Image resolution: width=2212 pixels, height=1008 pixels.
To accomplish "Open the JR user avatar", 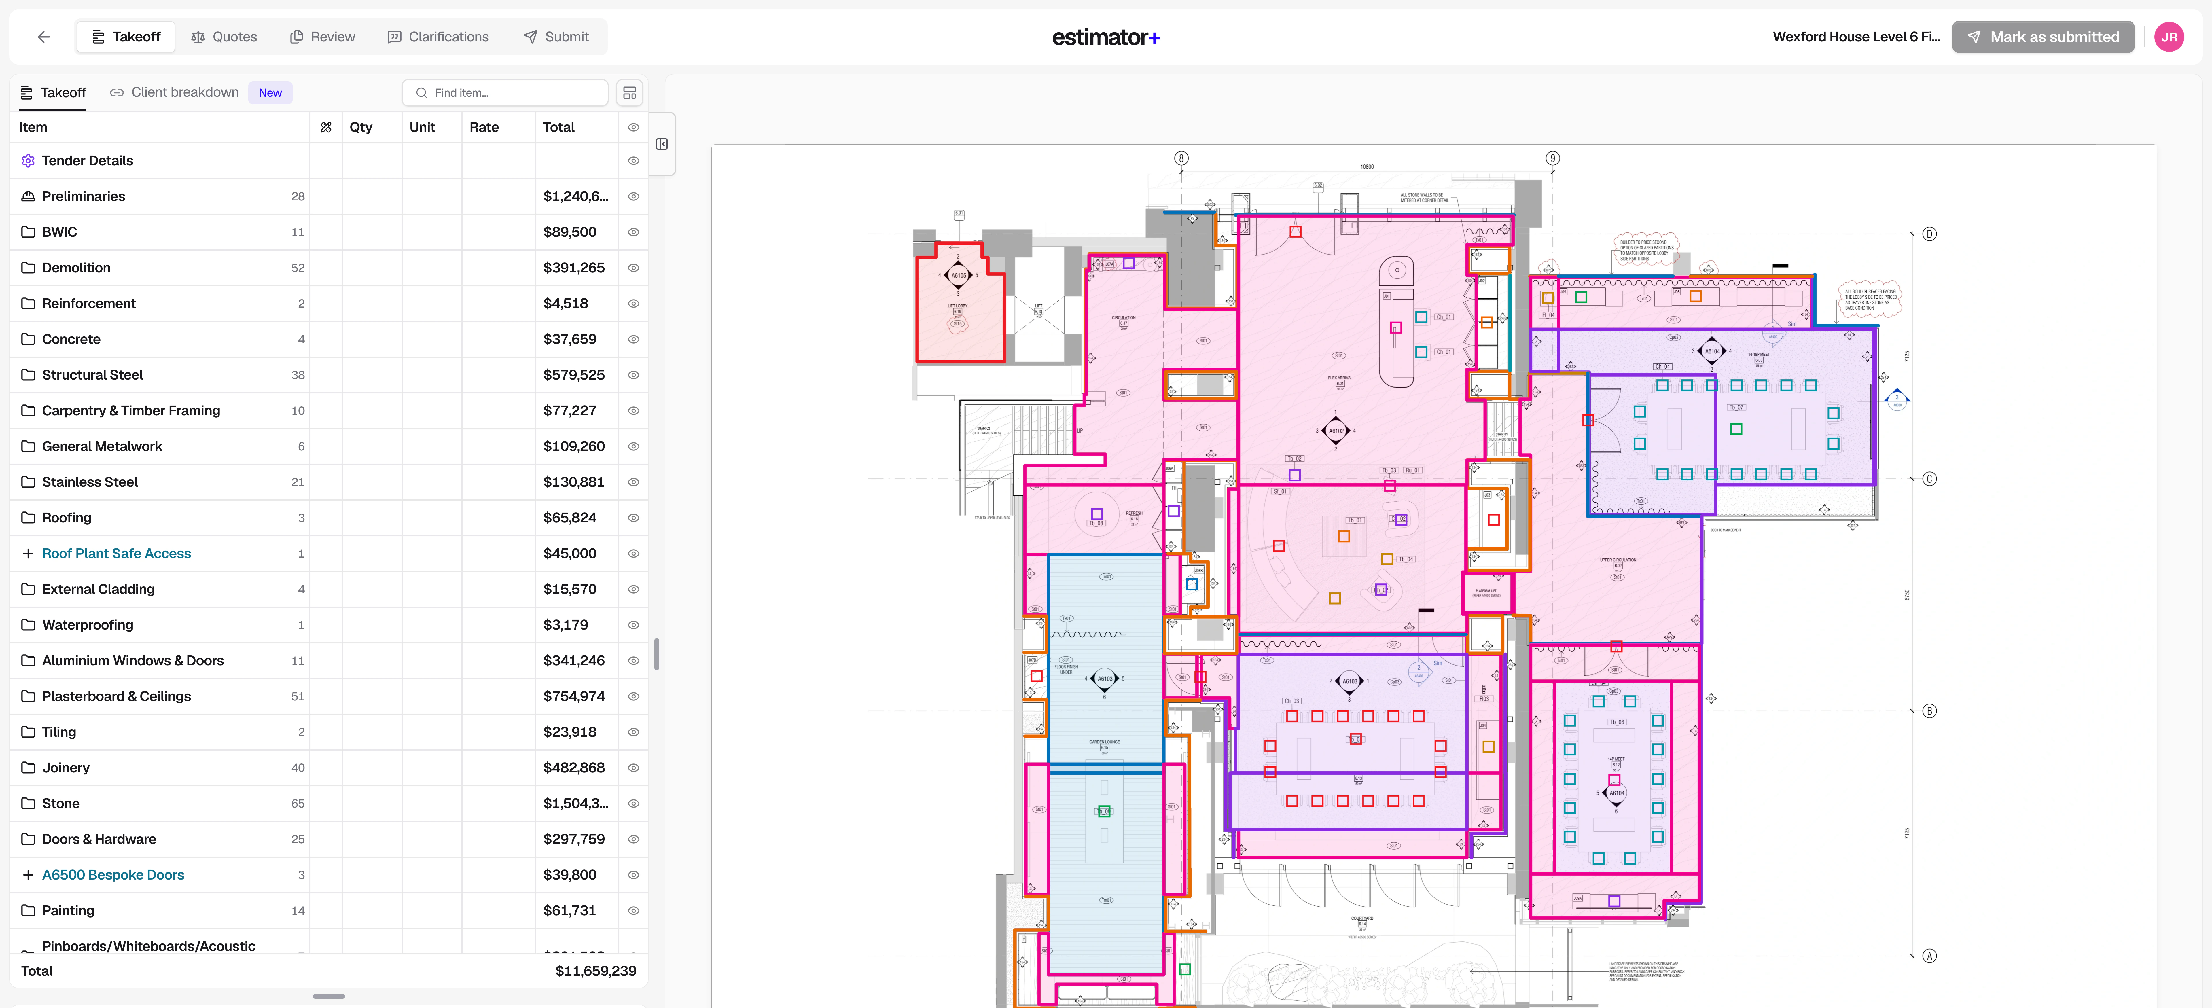I will click(x=2169, y=37).
